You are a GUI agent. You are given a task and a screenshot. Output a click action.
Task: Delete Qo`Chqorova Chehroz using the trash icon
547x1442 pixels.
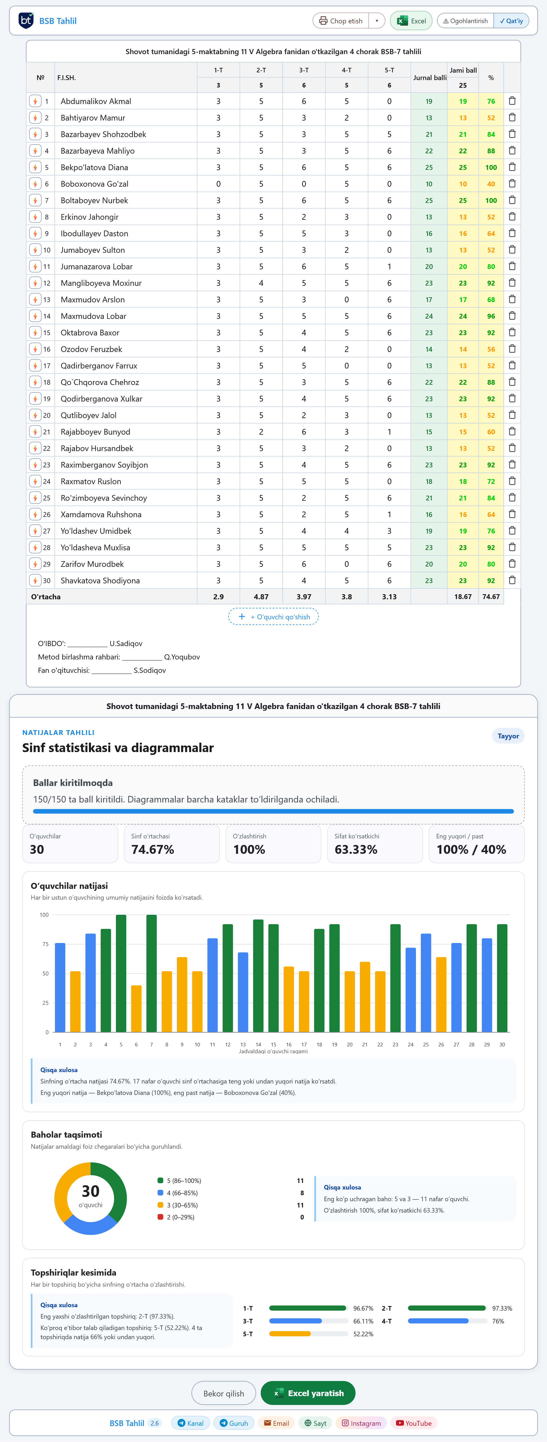coord(512,382)
